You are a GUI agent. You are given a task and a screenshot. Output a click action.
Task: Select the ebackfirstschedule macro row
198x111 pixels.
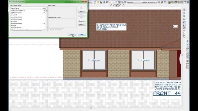(x=28, y=17)
